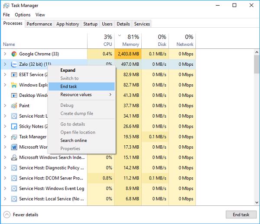The height and width of the screenshot is (224, 260).
Task: Select the Processes tab
Action: click(x=13, y=23)
